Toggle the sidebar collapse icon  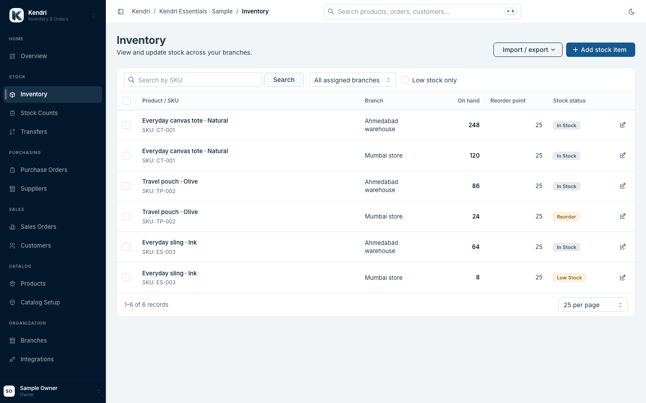(121, 12)
